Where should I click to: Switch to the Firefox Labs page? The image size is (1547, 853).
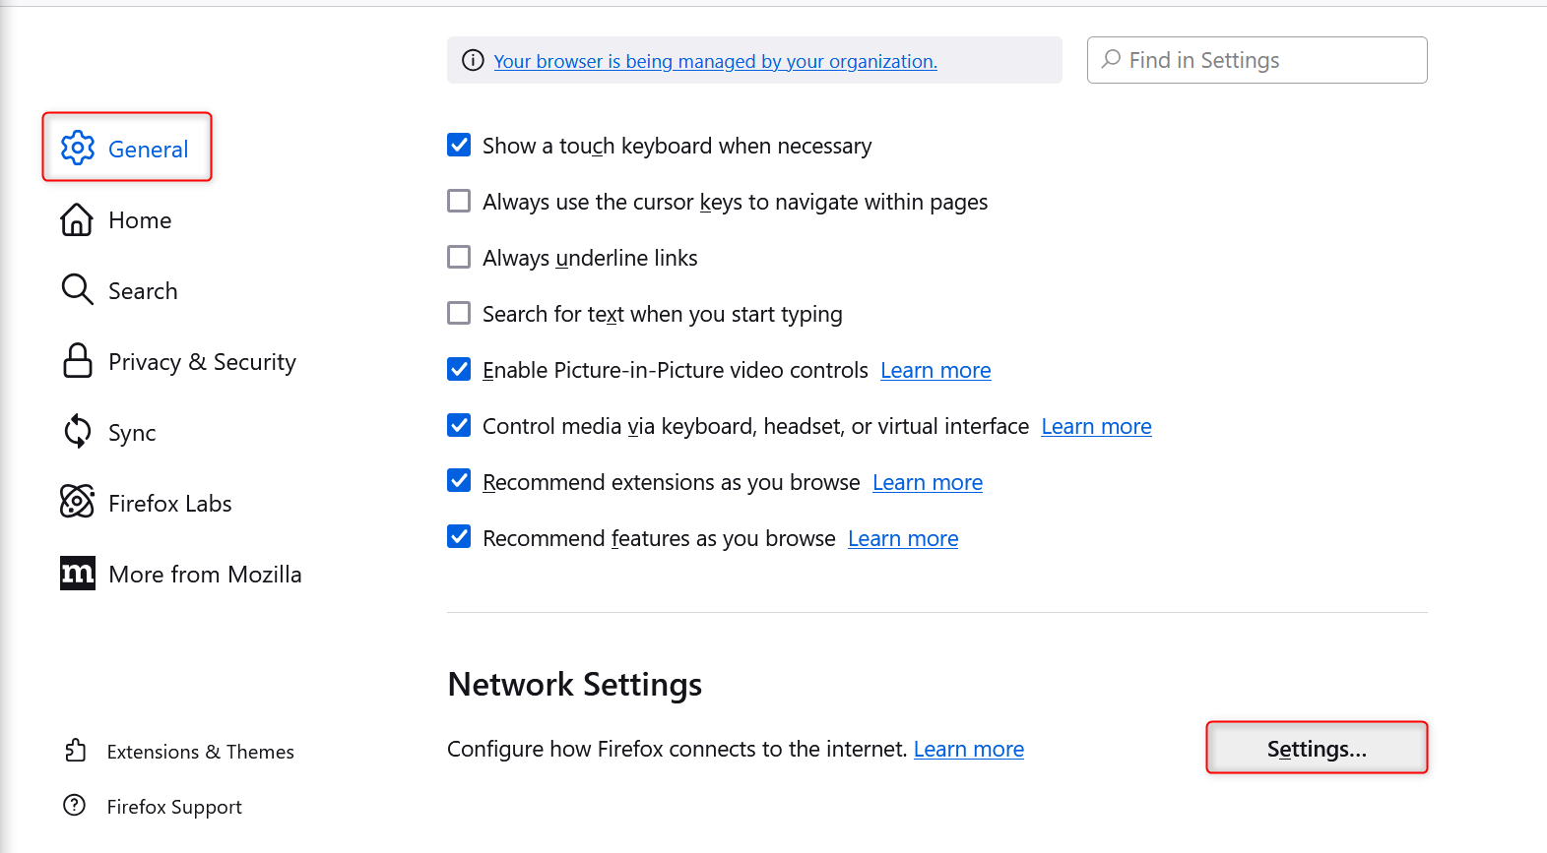[169, 504]
